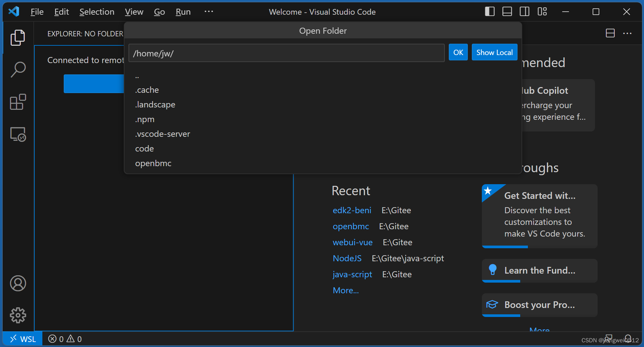The image size is (644, 347).
Task: Open the Remote Explorer icon
Action: [18, 134]
